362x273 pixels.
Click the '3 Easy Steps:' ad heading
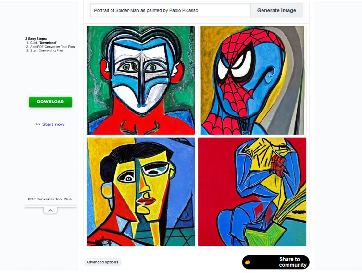point(36,39)
